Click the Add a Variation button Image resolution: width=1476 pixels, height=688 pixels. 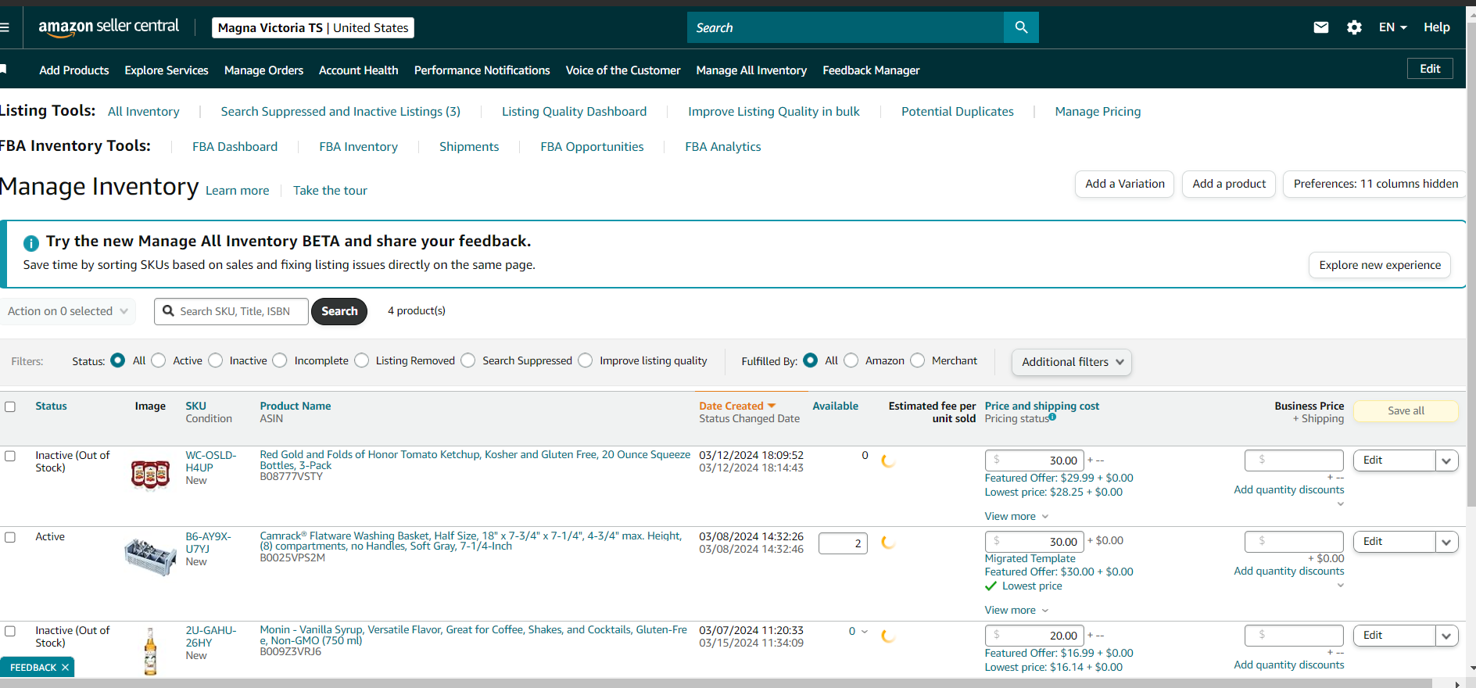1125,184
